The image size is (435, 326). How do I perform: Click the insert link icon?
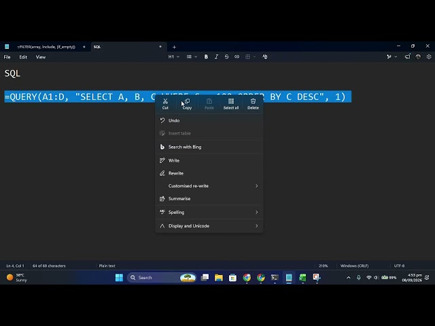(237, 57)
